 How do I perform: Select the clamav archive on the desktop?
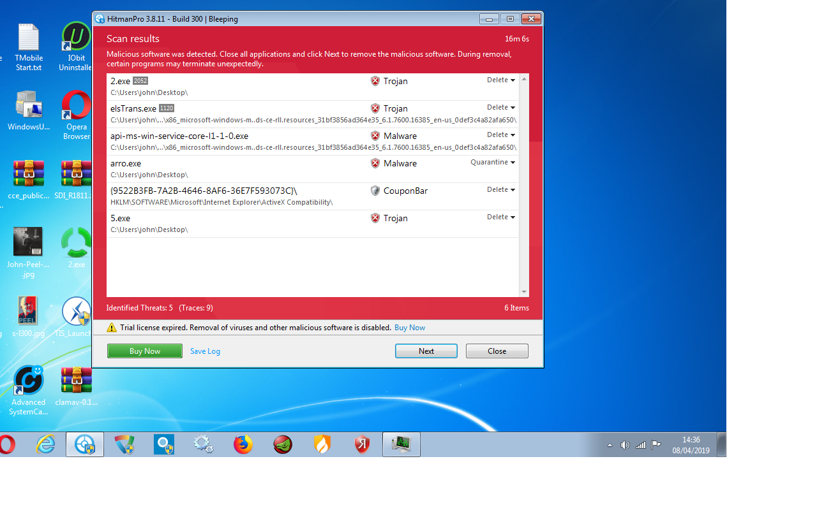pos(76,386)
